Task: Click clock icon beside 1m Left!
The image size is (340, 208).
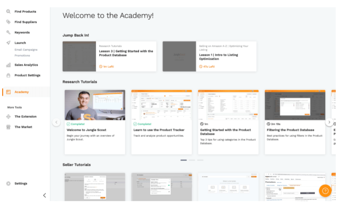Action: (101, 67)
